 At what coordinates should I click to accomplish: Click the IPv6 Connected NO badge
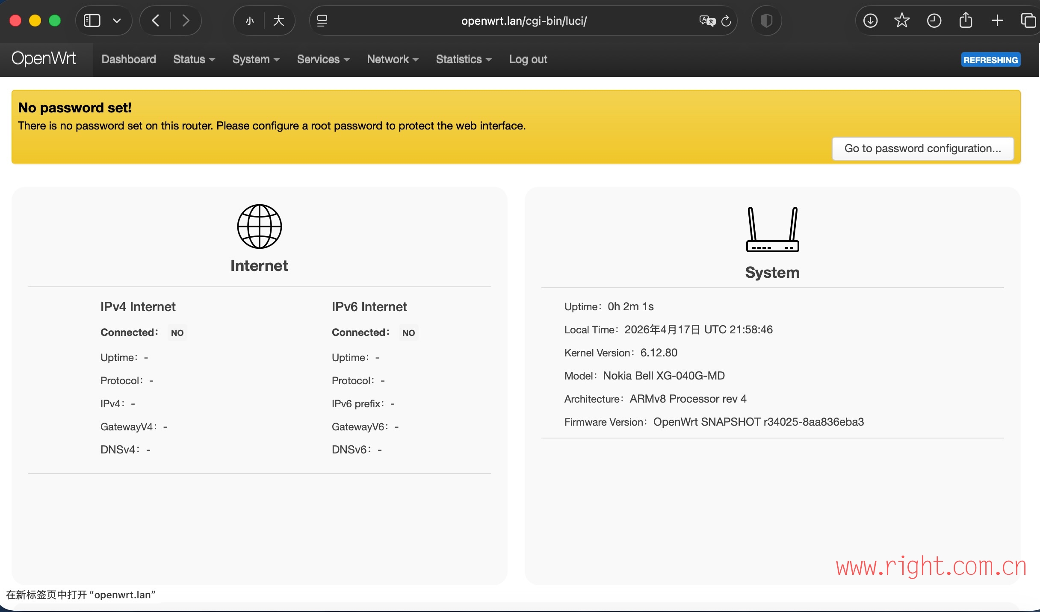pos(408,333)
